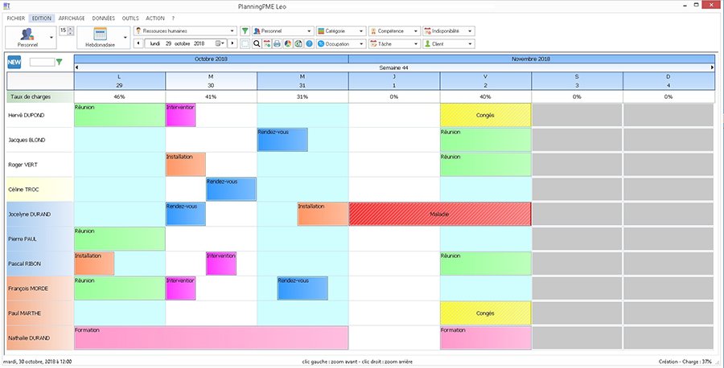The height and width of the screenshot is (368, 724).
Task: Click the dotted selection rectangle icon
Action: [x=245, y=44]
